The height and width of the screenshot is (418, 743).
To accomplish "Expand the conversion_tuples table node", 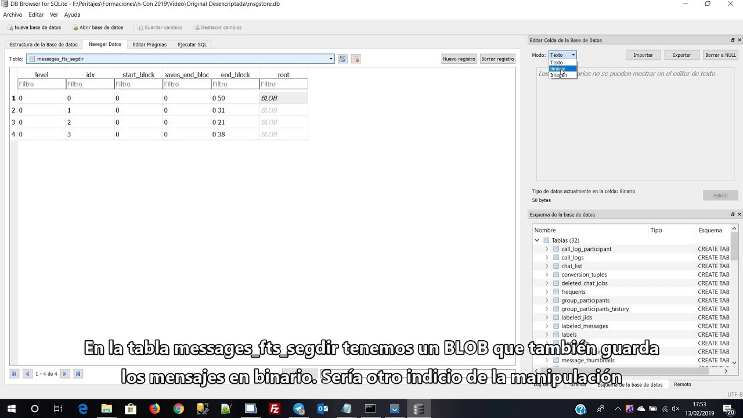I will 546,275.
